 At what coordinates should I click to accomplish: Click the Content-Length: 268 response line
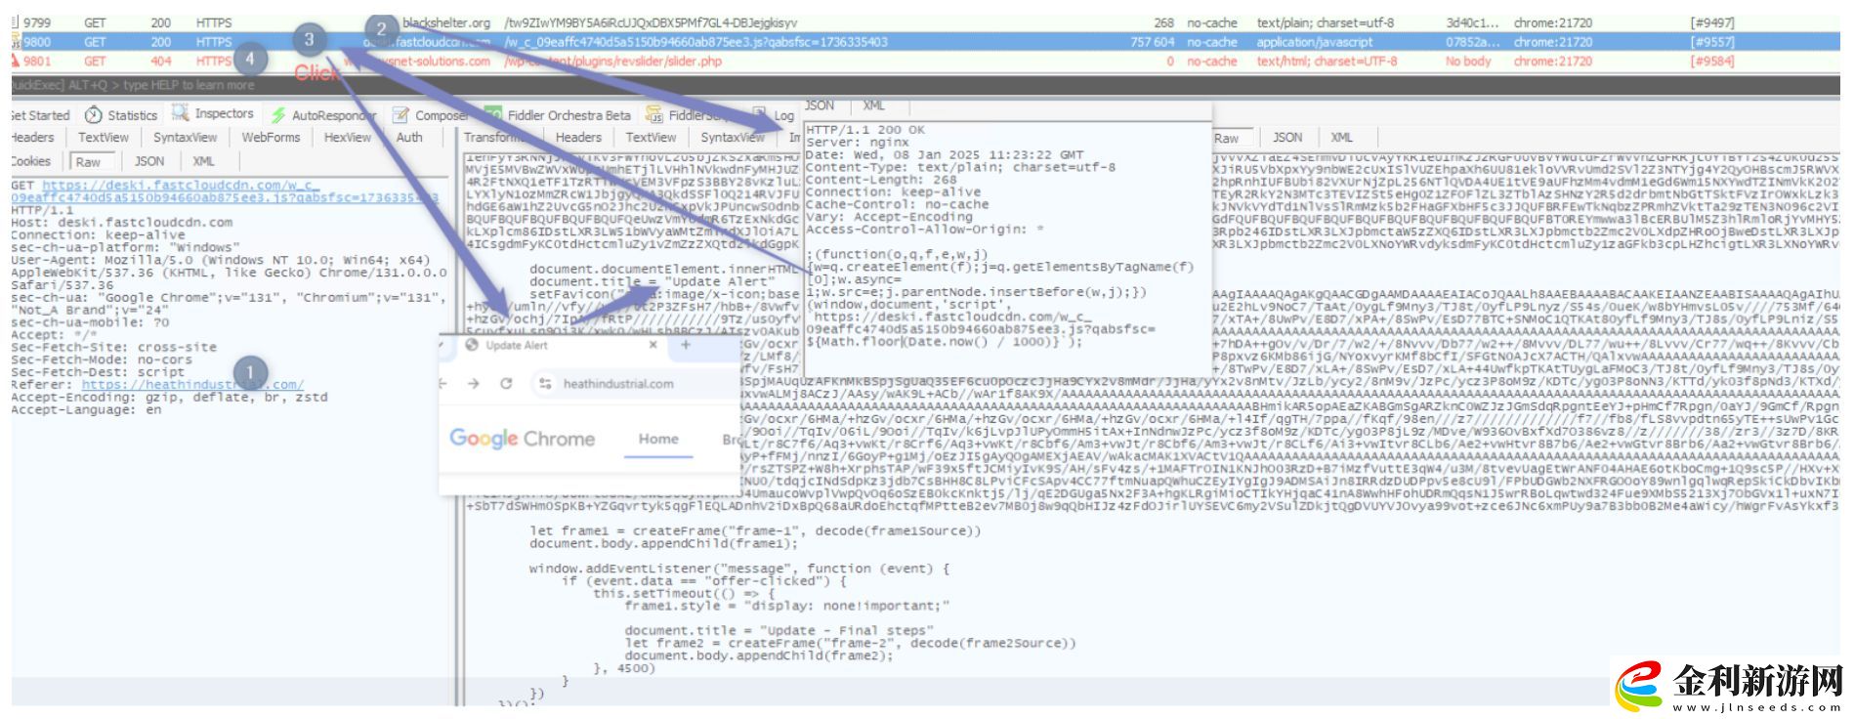click(x=881, y=180)
